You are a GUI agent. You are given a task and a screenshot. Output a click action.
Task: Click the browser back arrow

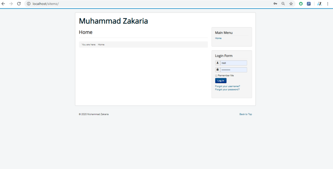click(x=3, y=4)
